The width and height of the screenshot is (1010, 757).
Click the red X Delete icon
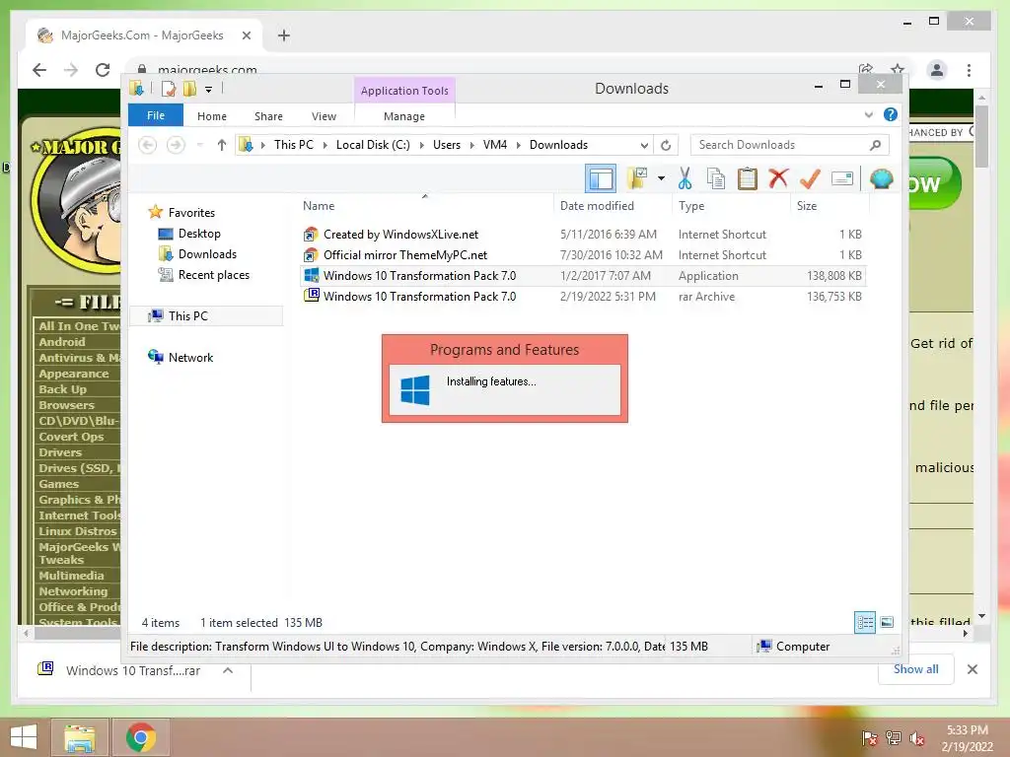[778, 177]
